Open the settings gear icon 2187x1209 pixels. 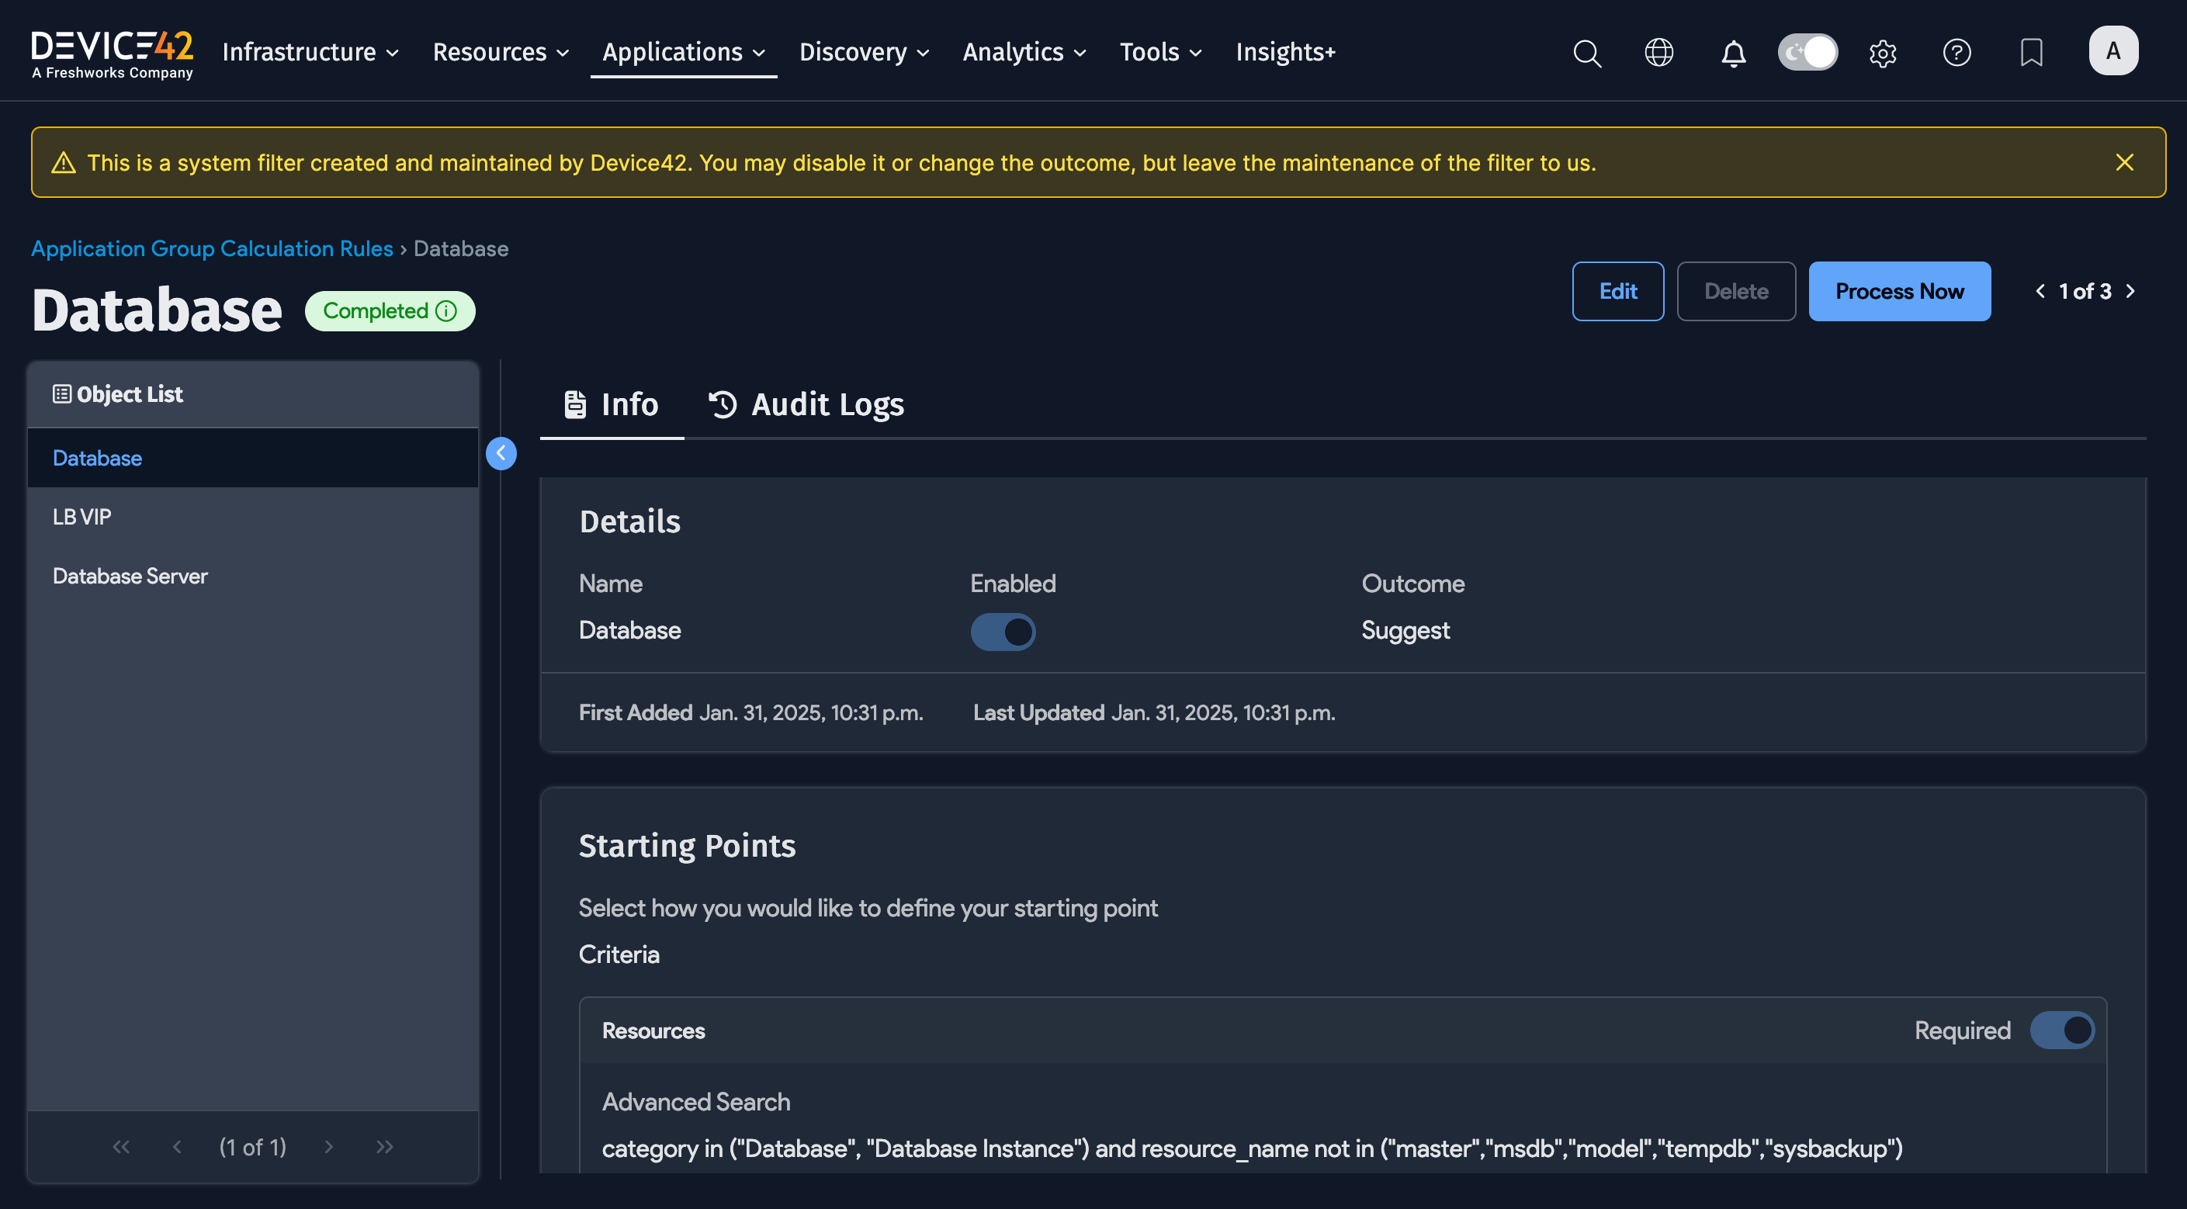tap(1882, 53)
